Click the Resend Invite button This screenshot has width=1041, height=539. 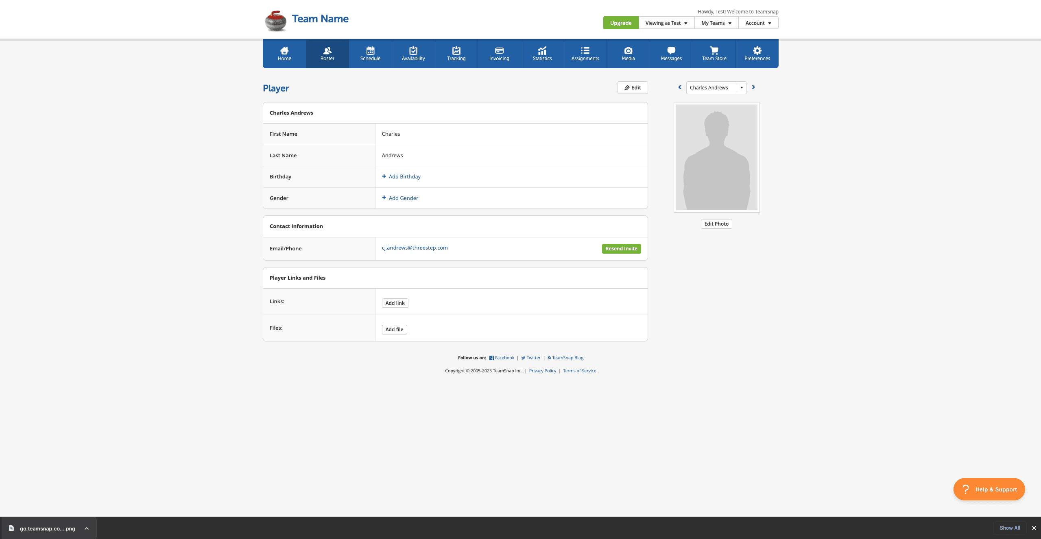(x=621, y=249)
